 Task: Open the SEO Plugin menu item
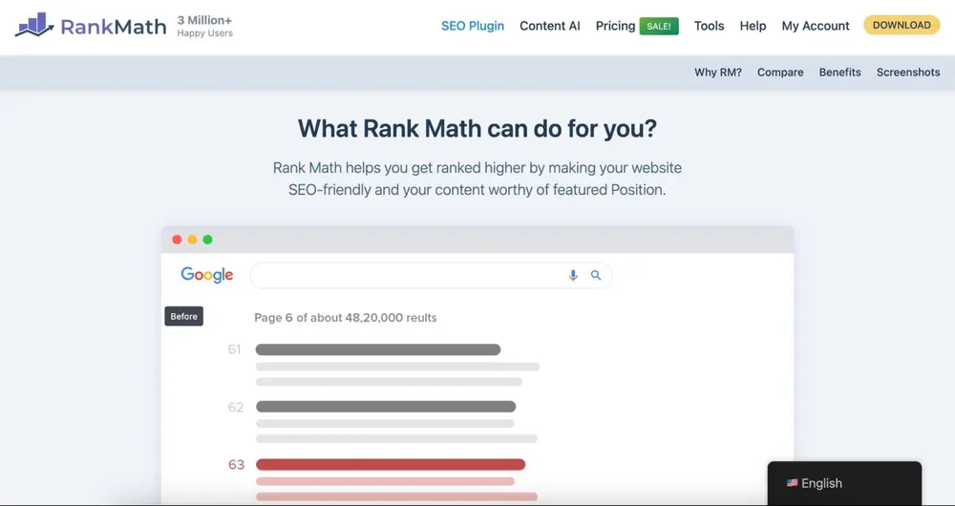click(473, 26)
